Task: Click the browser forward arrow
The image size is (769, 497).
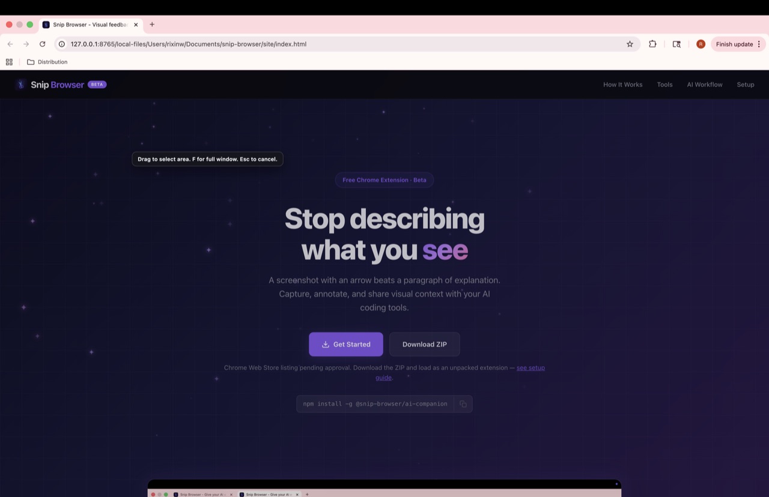Action: coord(26,44)
